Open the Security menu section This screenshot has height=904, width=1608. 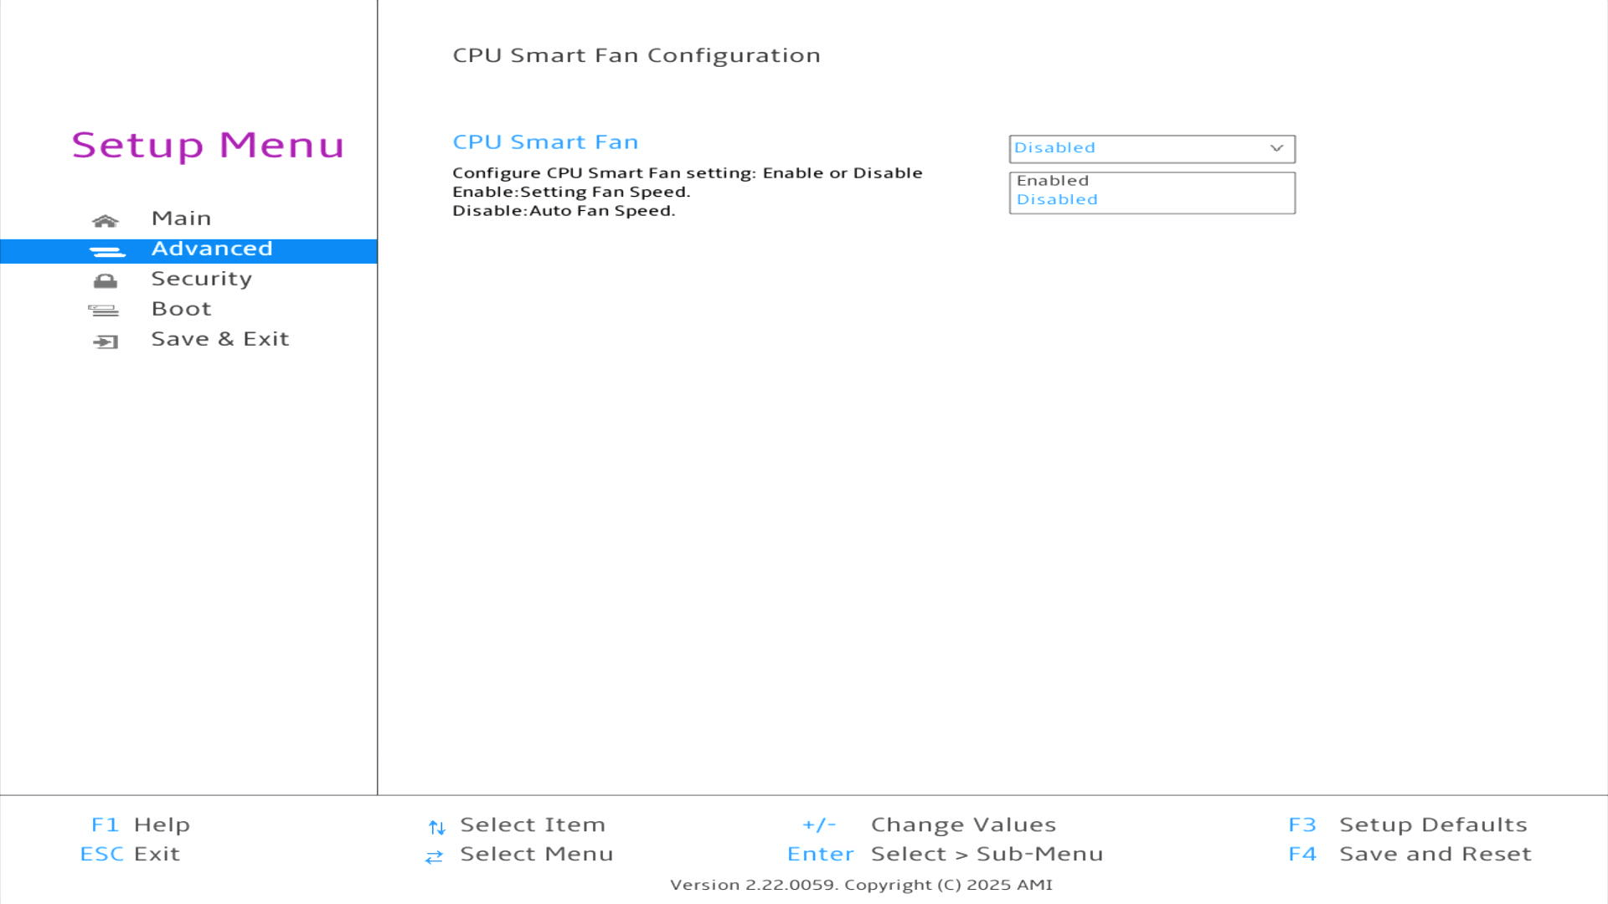[x=201, y=279]
